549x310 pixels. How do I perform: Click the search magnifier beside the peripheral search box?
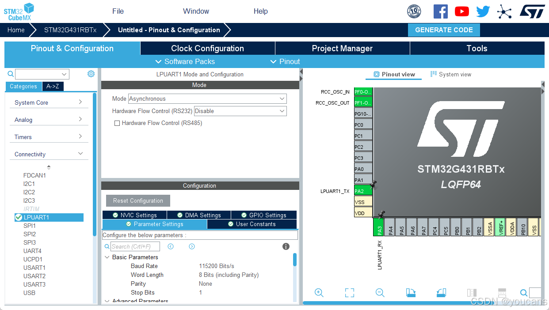[x=11, y=74]
